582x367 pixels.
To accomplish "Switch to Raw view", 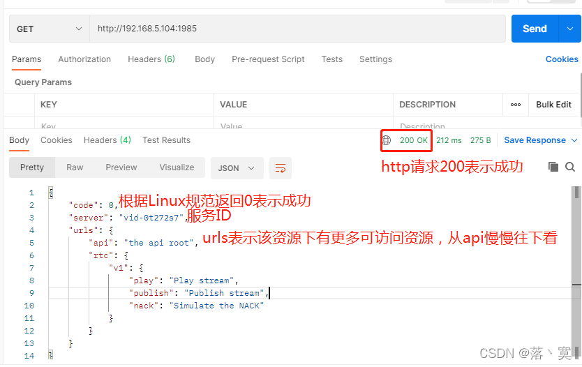I will point(75,167).
